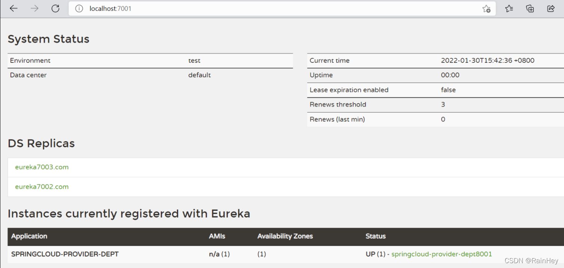Select the Lease expiration enabled label

(x=349, y=90)
